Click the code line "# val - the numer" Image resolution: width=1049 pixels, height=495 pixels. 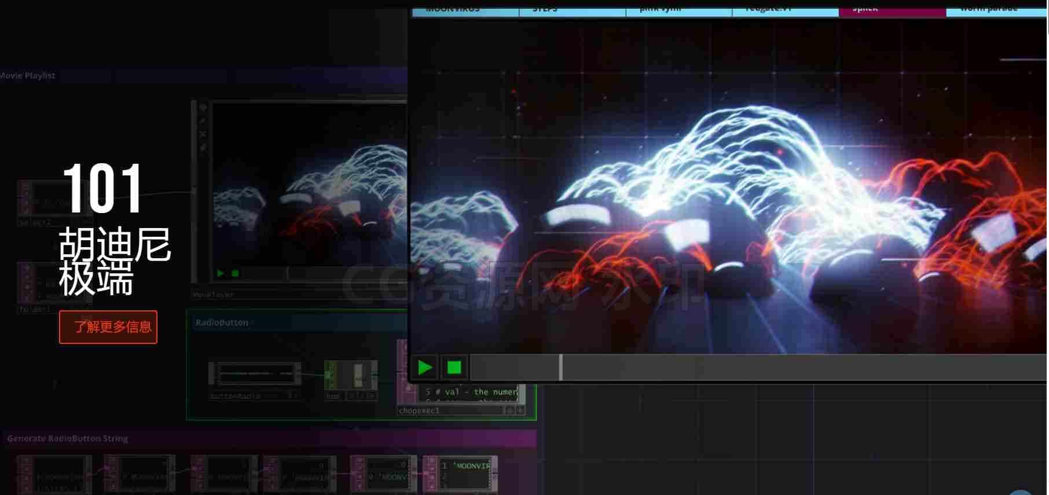[471, 392]
